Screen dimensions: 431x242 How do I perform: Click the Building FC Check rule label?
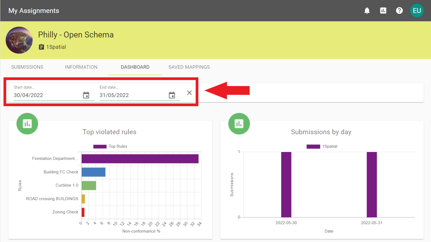(x=61, y=172)
